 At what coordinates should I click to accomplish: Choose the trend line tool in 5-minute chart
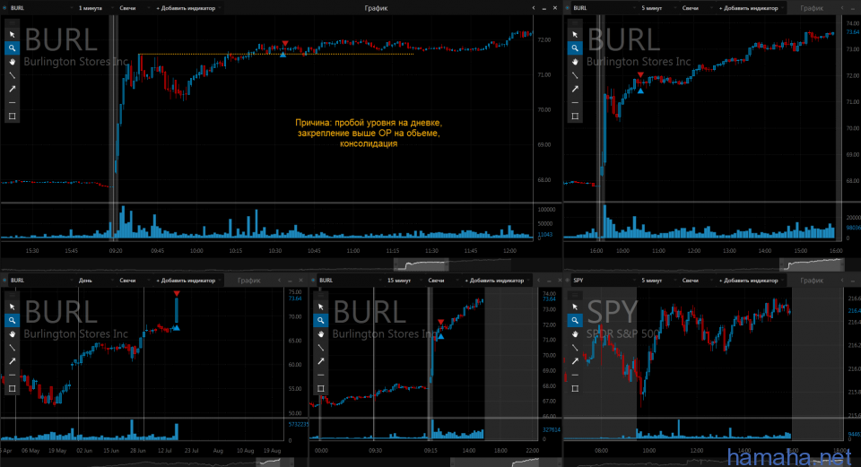[575, 75]
